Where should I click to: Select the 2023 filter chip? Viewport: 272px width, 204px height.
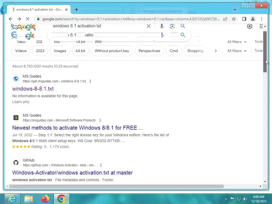[x=40, y=51]
